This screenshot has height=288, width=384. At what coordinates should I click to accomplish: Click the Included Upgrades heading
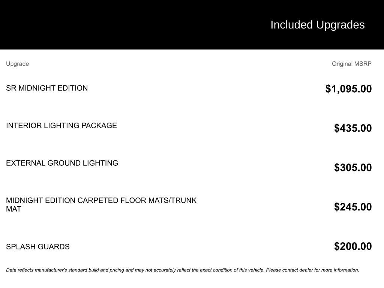(317, 25)
